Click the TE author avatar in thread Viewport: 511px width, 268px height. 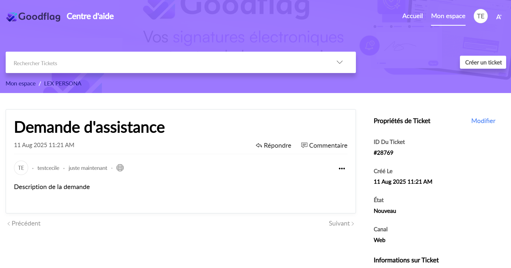pyautogui.click(x=21, y=168)
